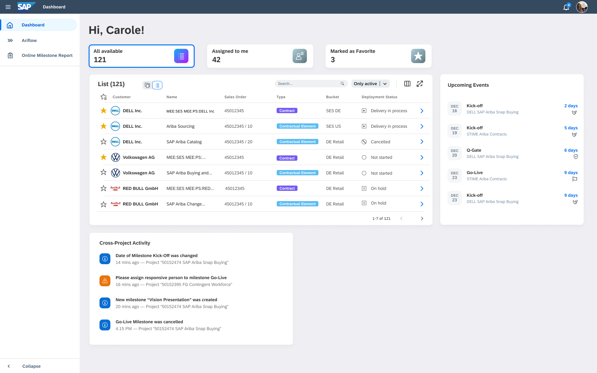Go to next page of list
This screenshot has height=373, width=597.
tap(422, 219)
